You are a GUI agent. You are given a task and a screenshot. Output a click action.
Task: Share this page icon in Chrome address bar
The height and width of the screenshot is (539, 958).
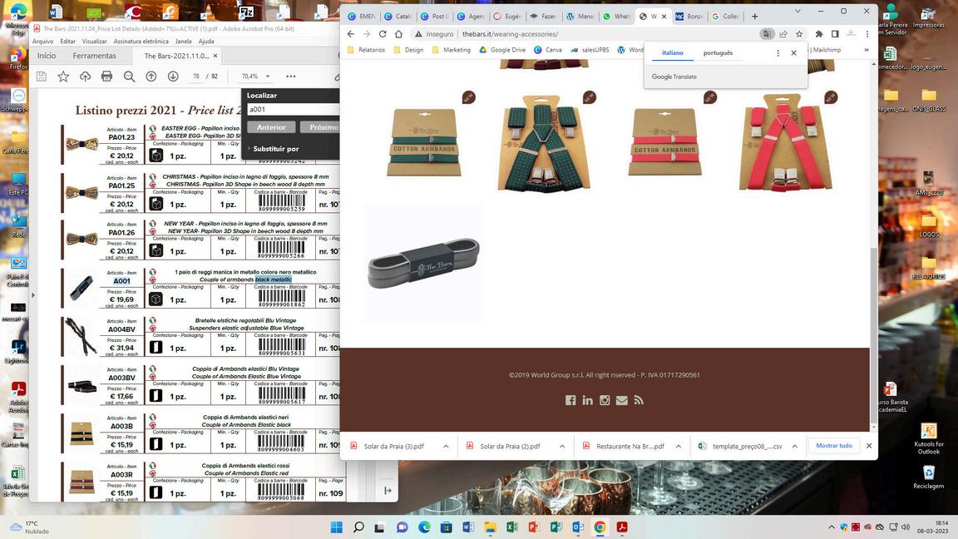(x=783, y=34)
